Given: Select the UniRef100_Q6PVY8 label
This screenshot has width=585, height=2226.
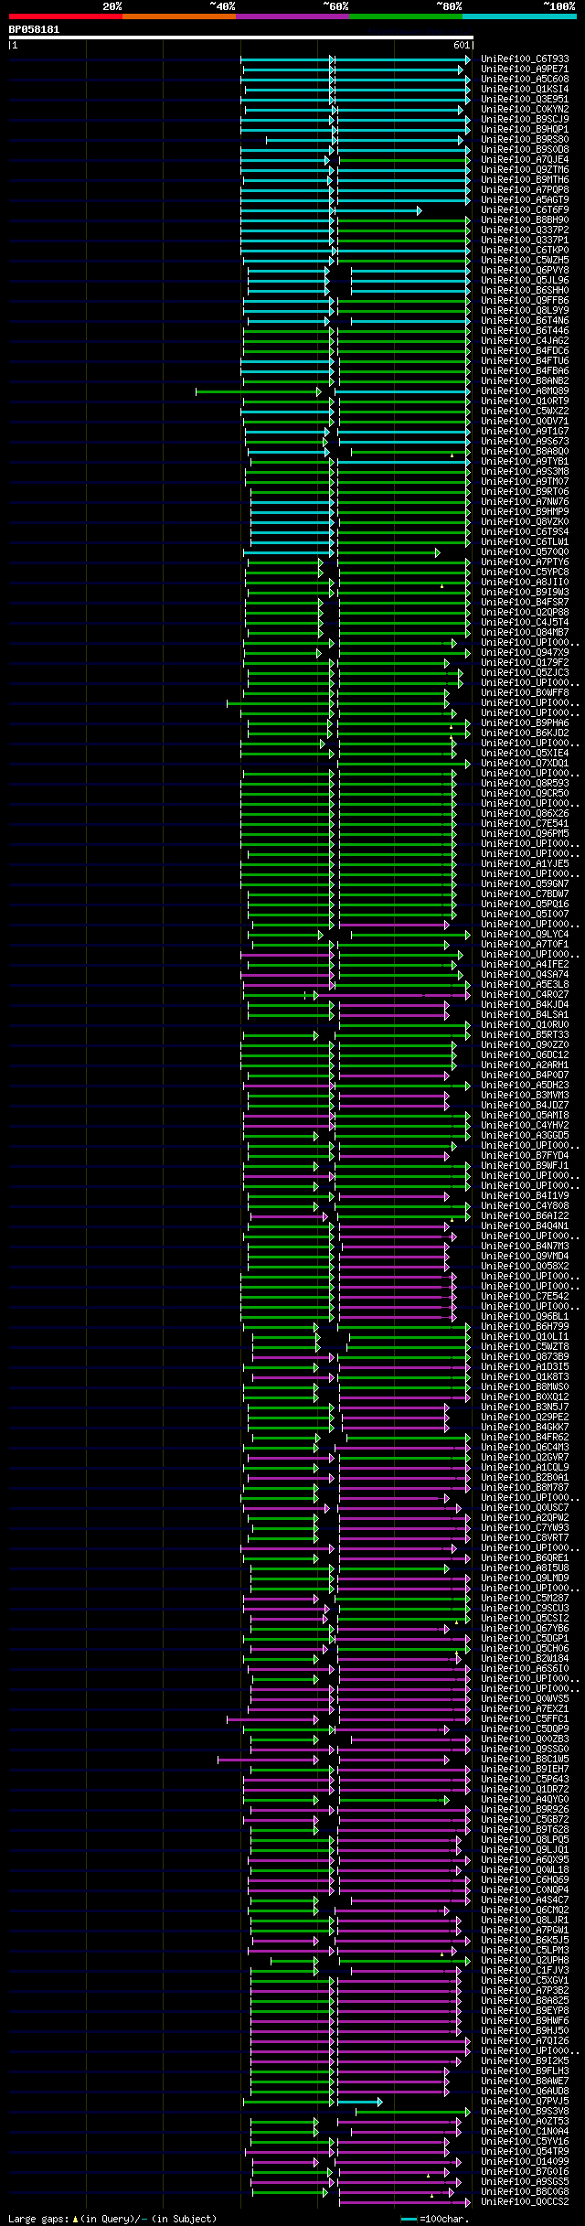Looking at the screenshot, I should pyautogui.click(x=525, y=271).
